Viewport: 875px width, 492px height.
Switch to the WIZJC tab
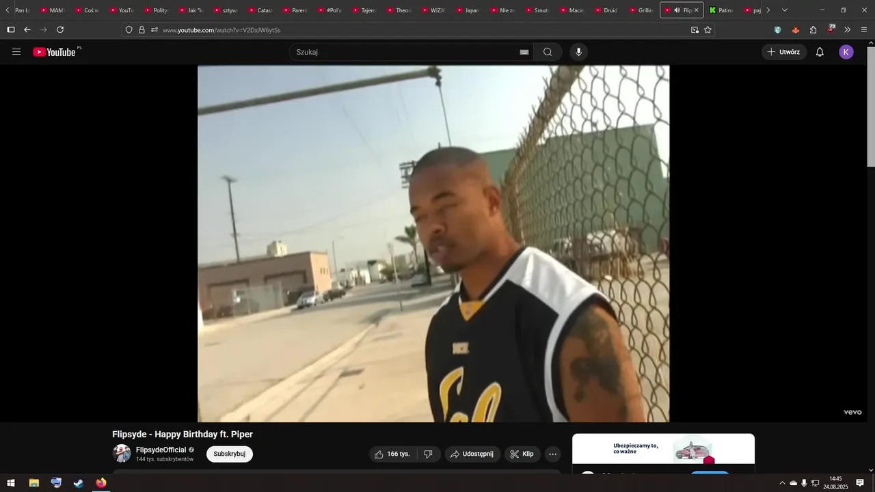pos(433,10)
